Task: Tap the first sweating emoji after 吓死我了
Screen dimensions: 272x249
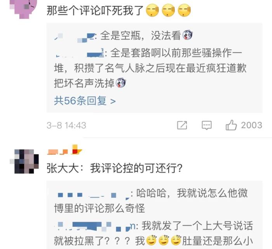Action: [x=152, y=10]
